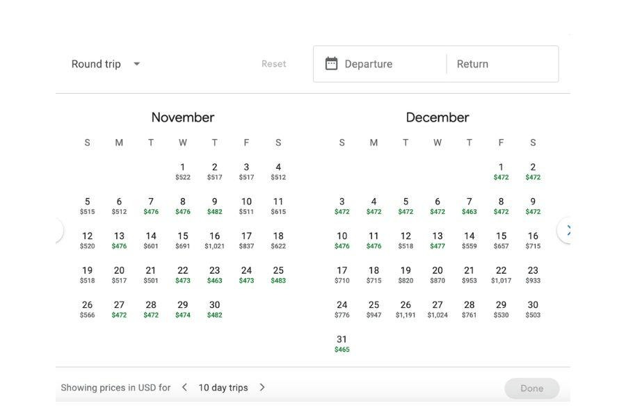Decrease trip length with left chevron
Viewport: 626px width, 417px height.
click(184, 388)
